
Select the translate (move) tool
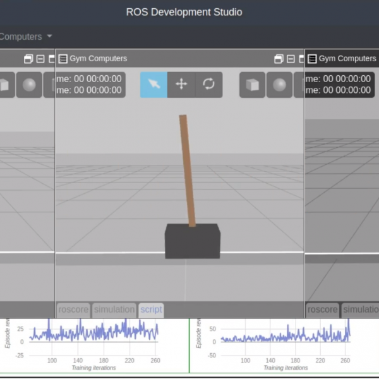pos(181,85)
